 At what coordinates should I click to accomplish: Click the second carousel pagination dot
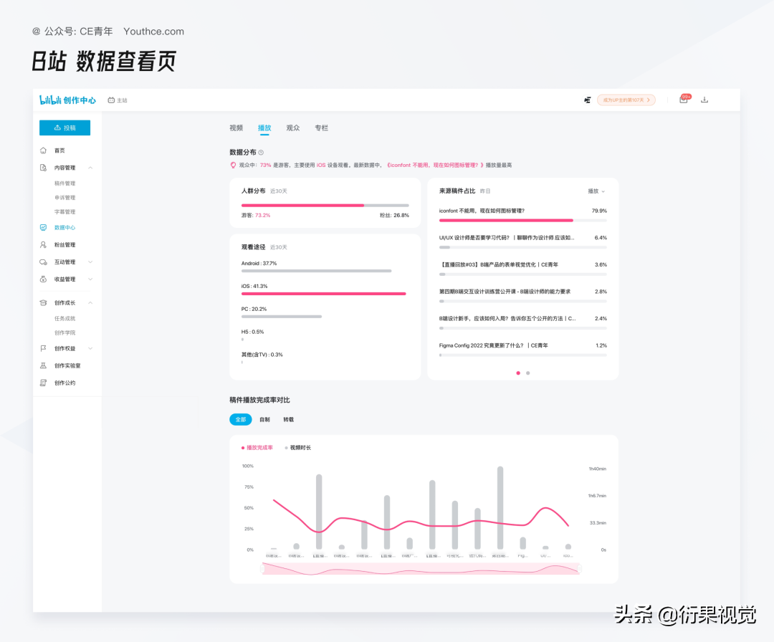[528, 373]
